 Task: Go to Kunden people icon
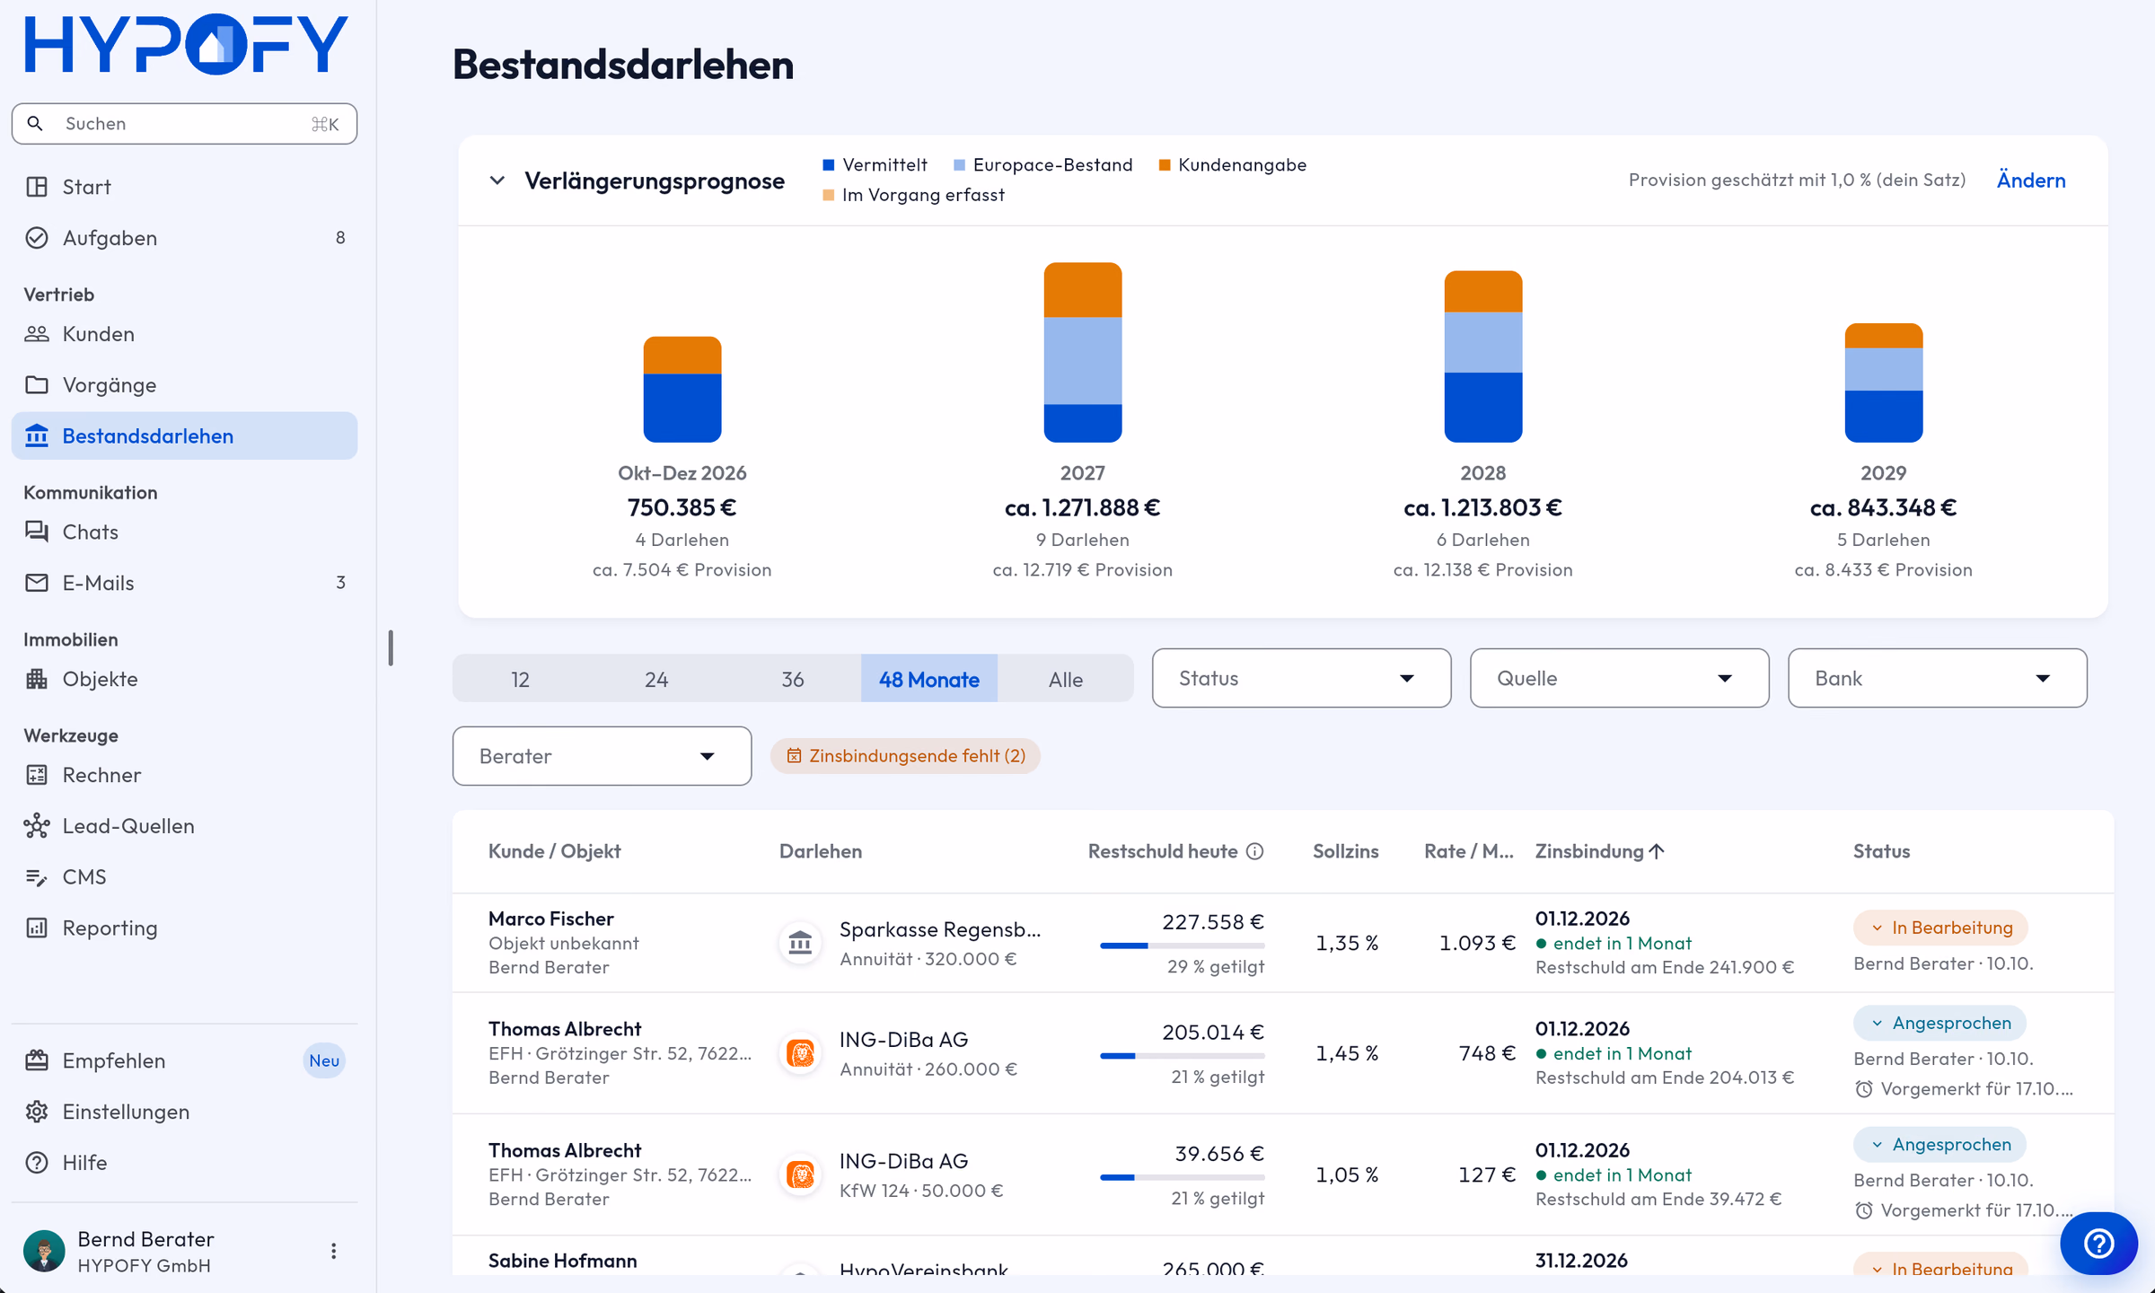(37, 334)
